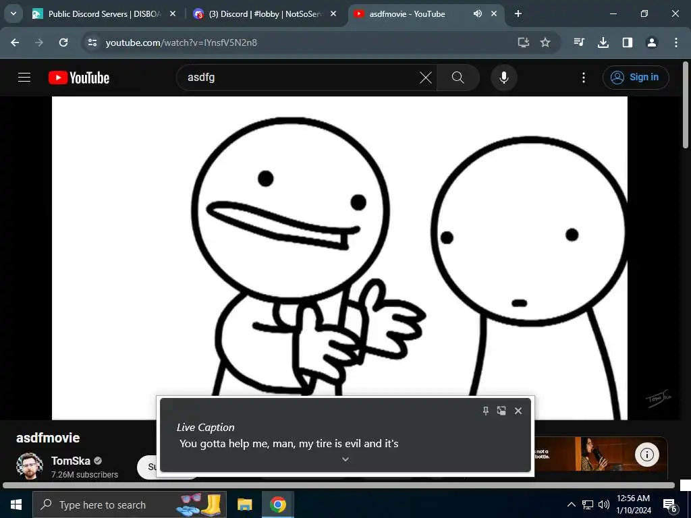This screenshot has height=518, width=691.
Task: Open the clock showing 12:56 AM
Action: click(633, 505)
